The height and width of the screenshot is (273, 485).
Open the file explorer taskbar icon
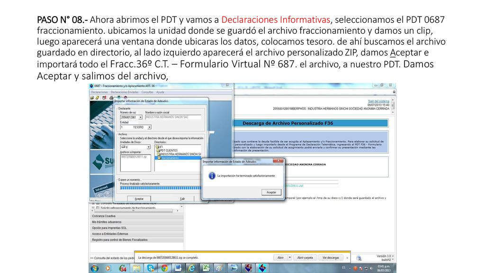[x=136, y=268]
